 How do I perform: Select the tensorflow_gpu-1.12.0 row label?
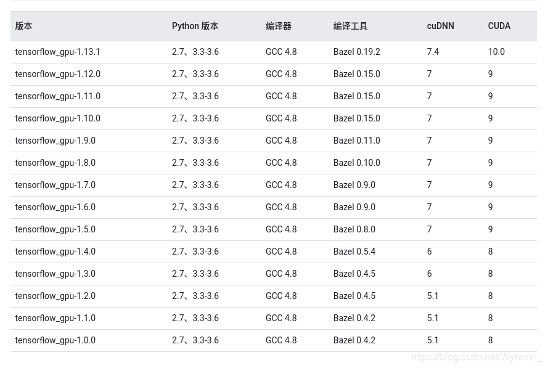pyautogui.click(x=57, y=74)
